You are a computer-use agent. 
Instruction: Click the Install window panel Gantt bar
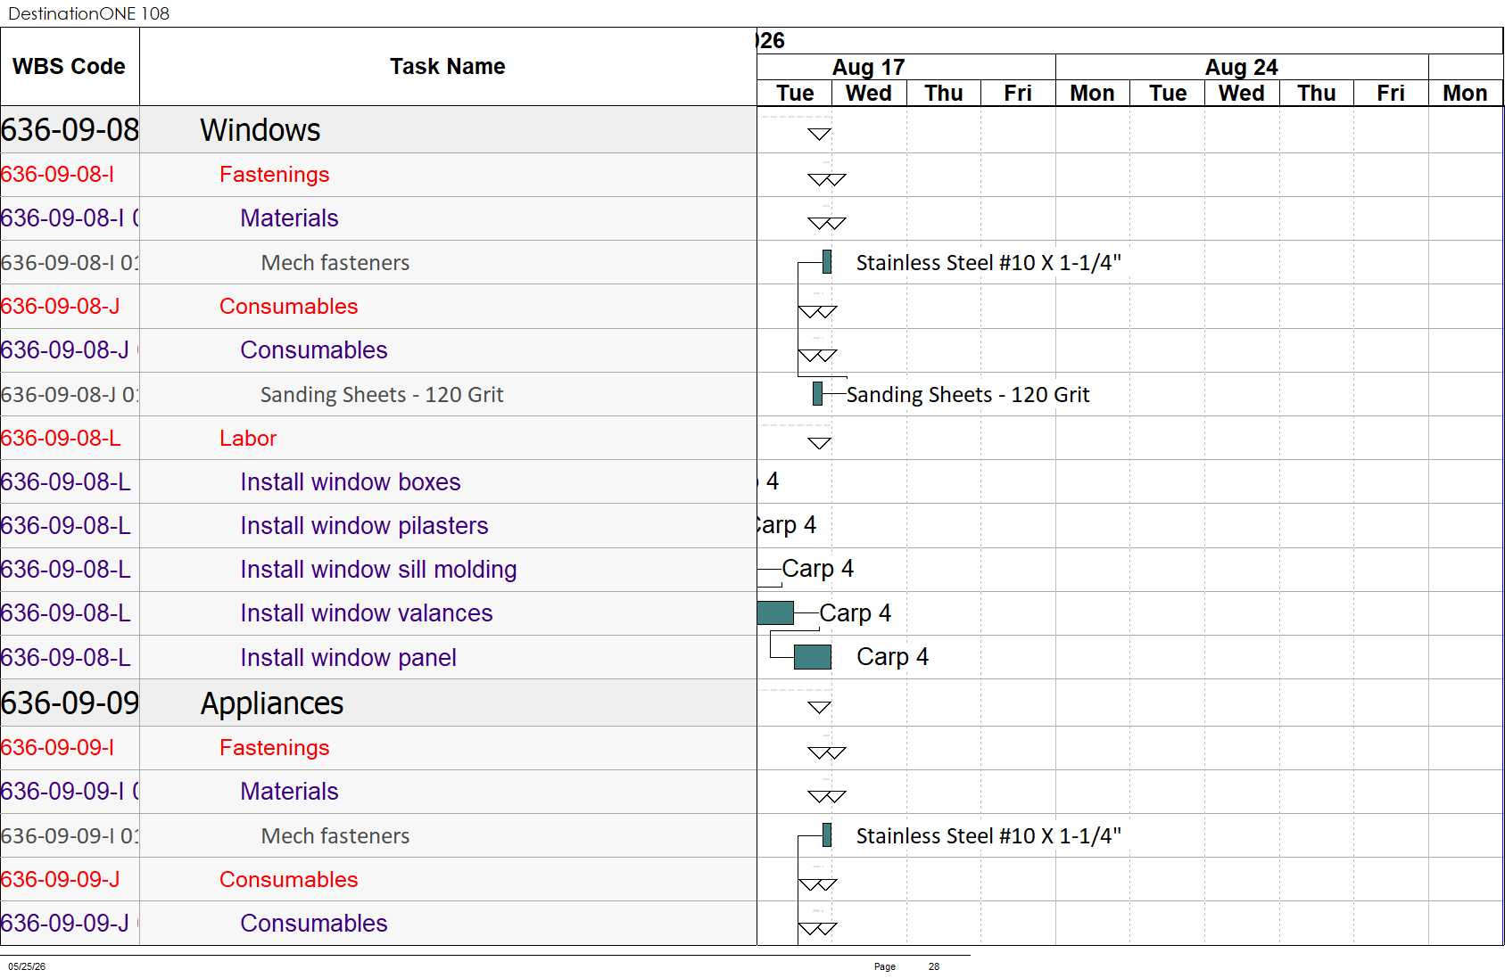(813, 657)
